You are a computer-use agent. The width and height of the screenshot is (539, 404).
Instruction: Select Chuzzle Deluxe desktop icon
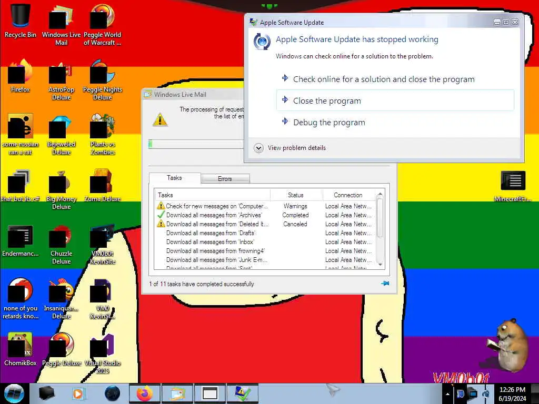(x=61, y=244)
